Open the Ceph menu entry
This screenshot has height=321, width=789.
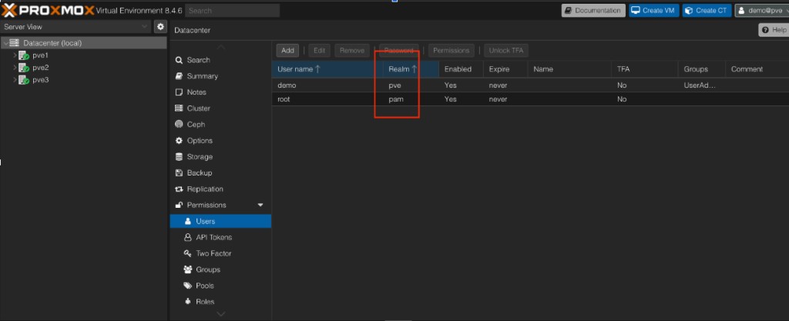[x=220, y=124]
